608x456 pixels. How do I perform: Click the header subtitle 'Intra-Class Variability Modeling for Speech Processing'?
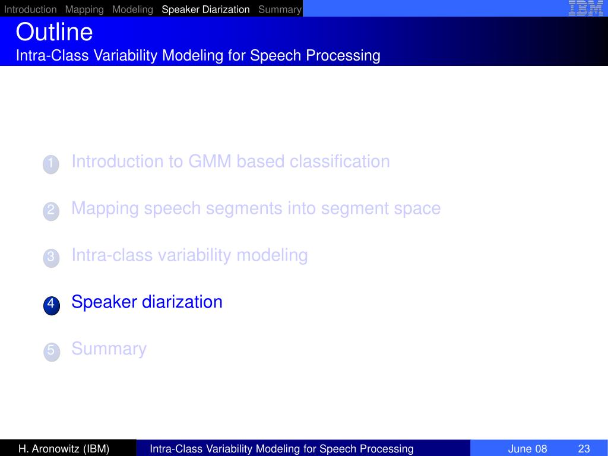(x=198, y=55)
